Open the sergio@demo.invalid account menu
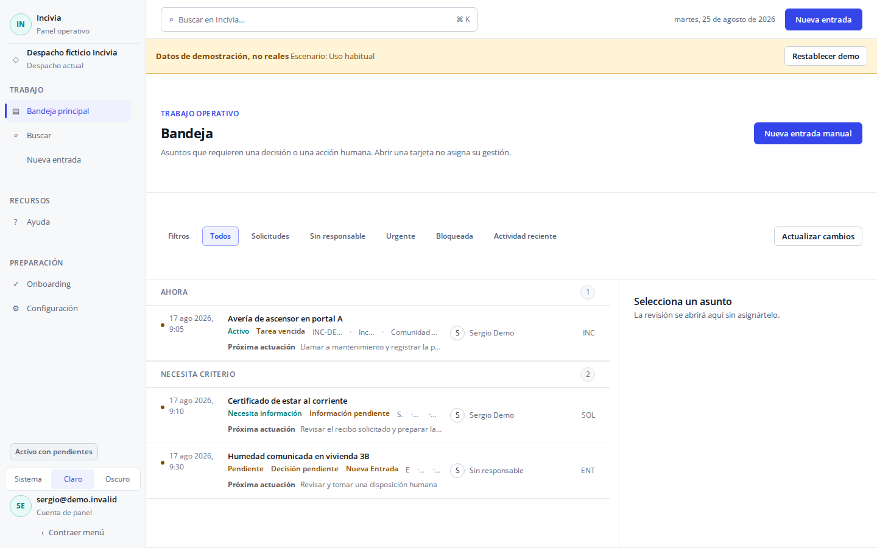The width and height of the screenshot is (877, 548). point(72,506)
